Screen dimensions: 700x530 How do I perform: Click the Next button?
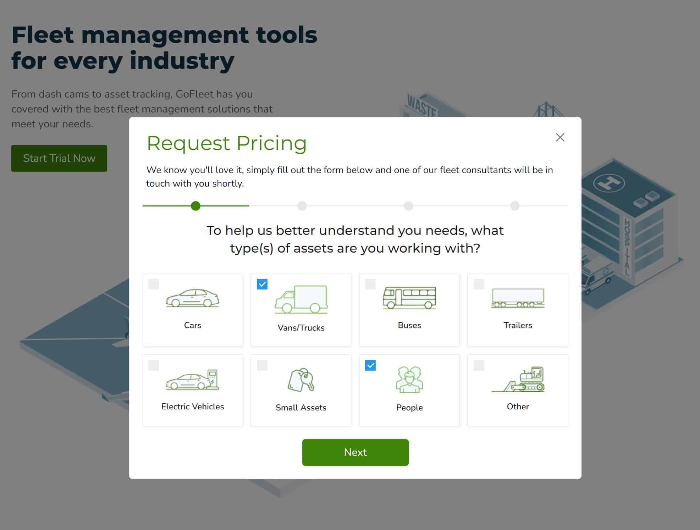pos(355,452)
